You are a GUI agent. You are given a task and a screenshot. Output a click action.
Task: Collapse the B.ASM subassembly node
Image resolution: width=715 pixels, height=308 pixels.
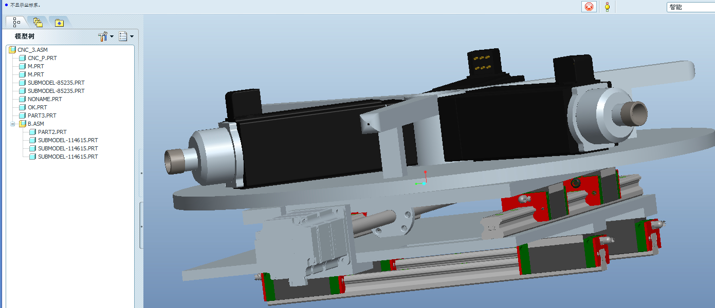coord(13,124)
